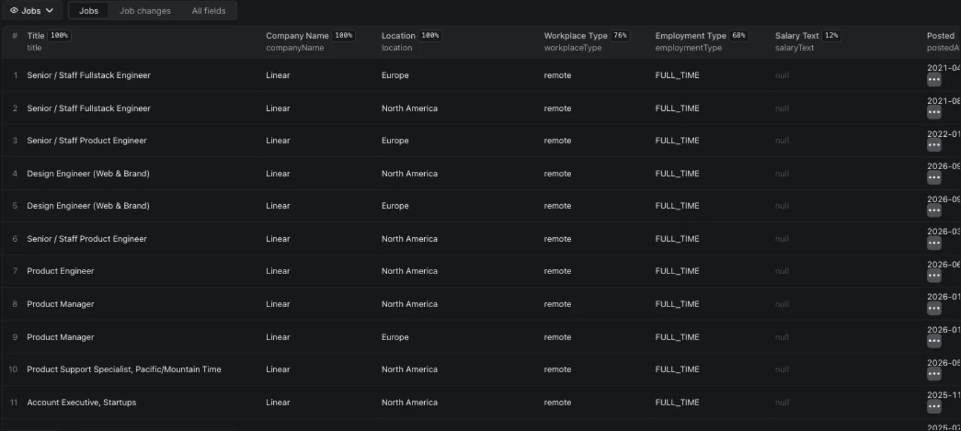Open the Jobs view dropdown
The width and height of the screenshot is (961, 431).
(32, 10)
